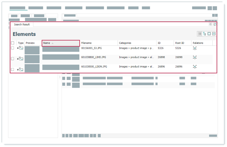The image size is (227, 147).
Task: Select the small square view icon
Action: coord(214,34)
